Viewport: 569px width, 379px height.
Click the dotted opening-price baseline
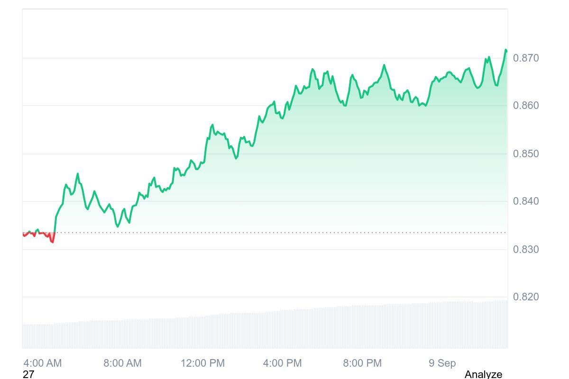coord(284,233)
